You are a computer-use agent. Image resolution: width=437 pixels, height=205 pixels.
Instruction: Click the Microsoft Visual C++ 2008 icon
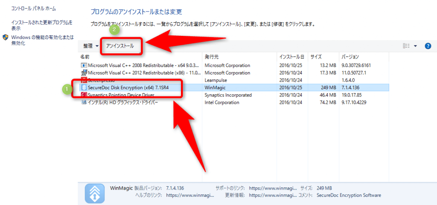pyautogui.click(x=84, y=65)
